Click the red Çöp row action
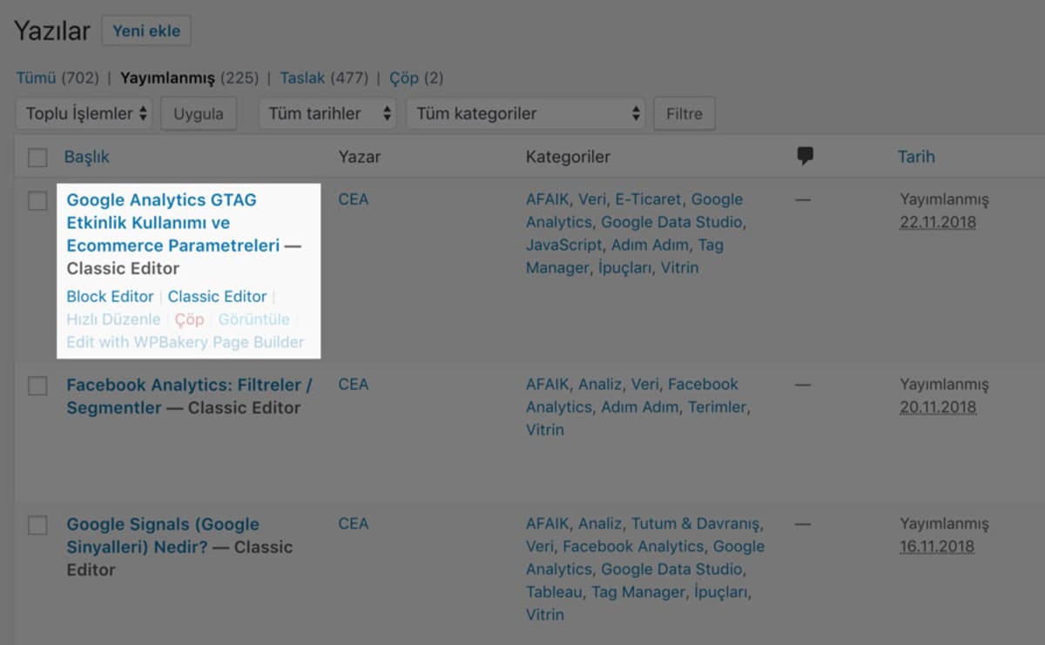The width and height of the screenshot is (1045, 645). (189, 319)
